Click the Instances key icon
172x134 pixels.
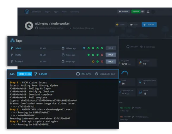pos(140,63)
